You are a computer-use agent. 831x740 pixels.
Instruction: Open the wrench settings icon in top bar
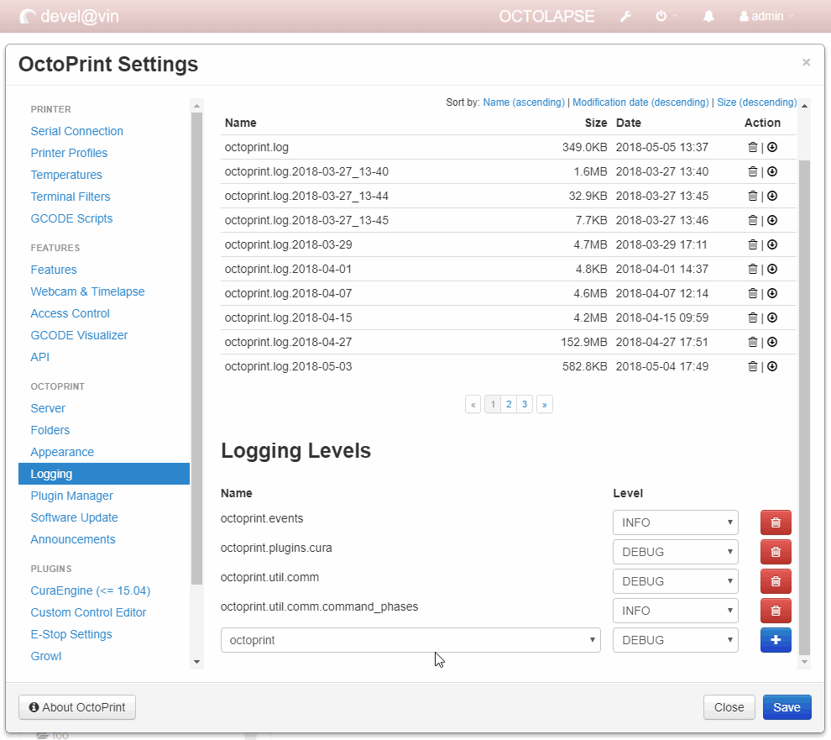[x=625, y=16]
